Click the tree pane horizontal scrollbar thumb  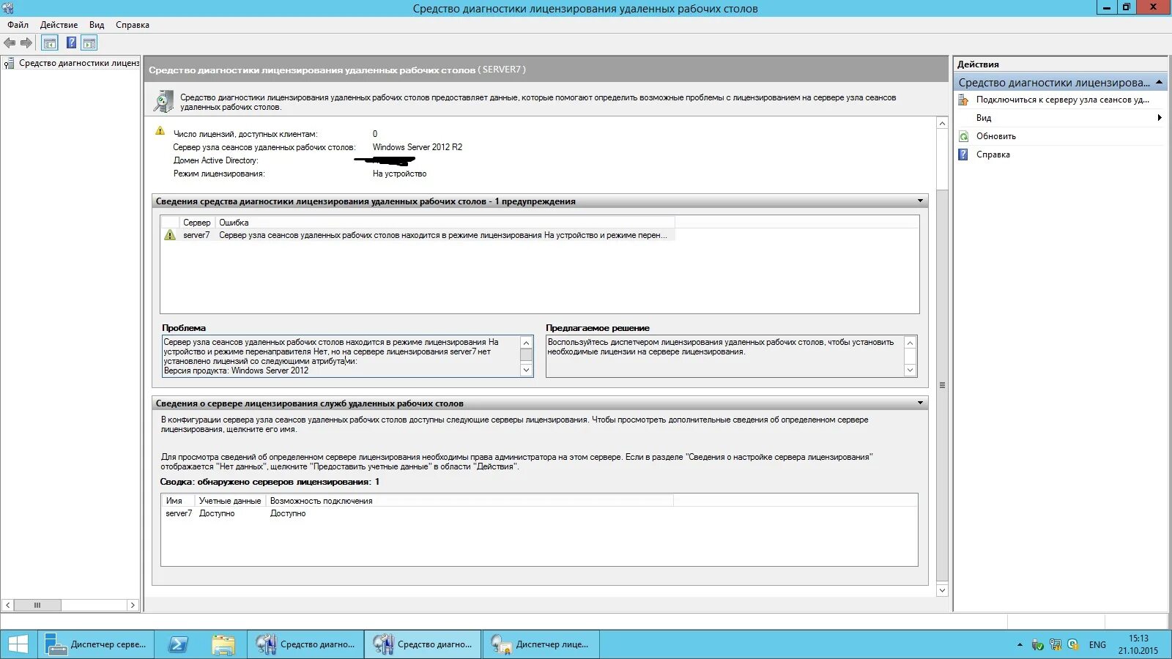pyautogui.click(x=37, y=605)
